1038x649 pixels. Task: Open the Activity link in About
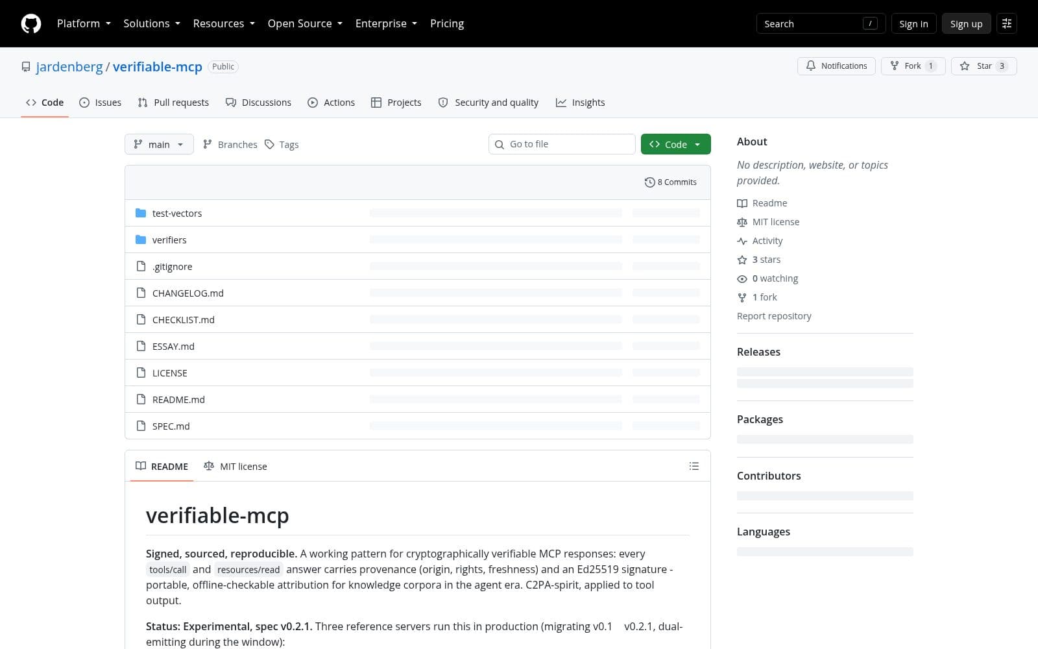(760, 241)
